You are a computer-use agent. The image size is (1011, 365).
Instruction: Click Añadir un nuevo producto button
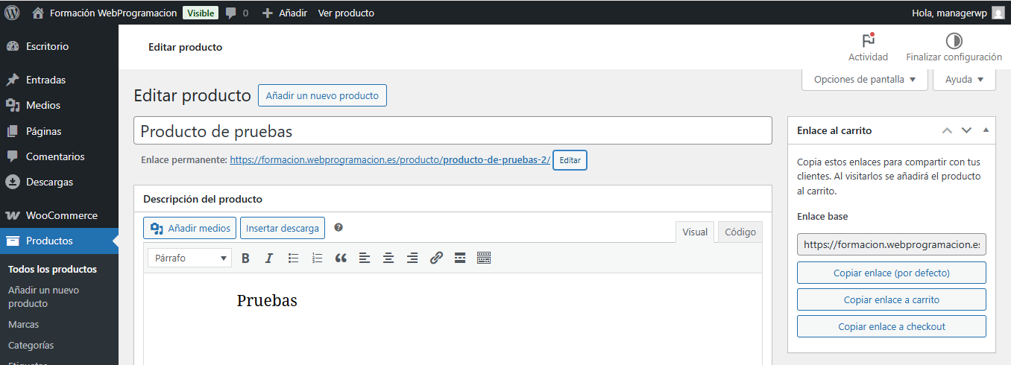[x=322, y=95]
